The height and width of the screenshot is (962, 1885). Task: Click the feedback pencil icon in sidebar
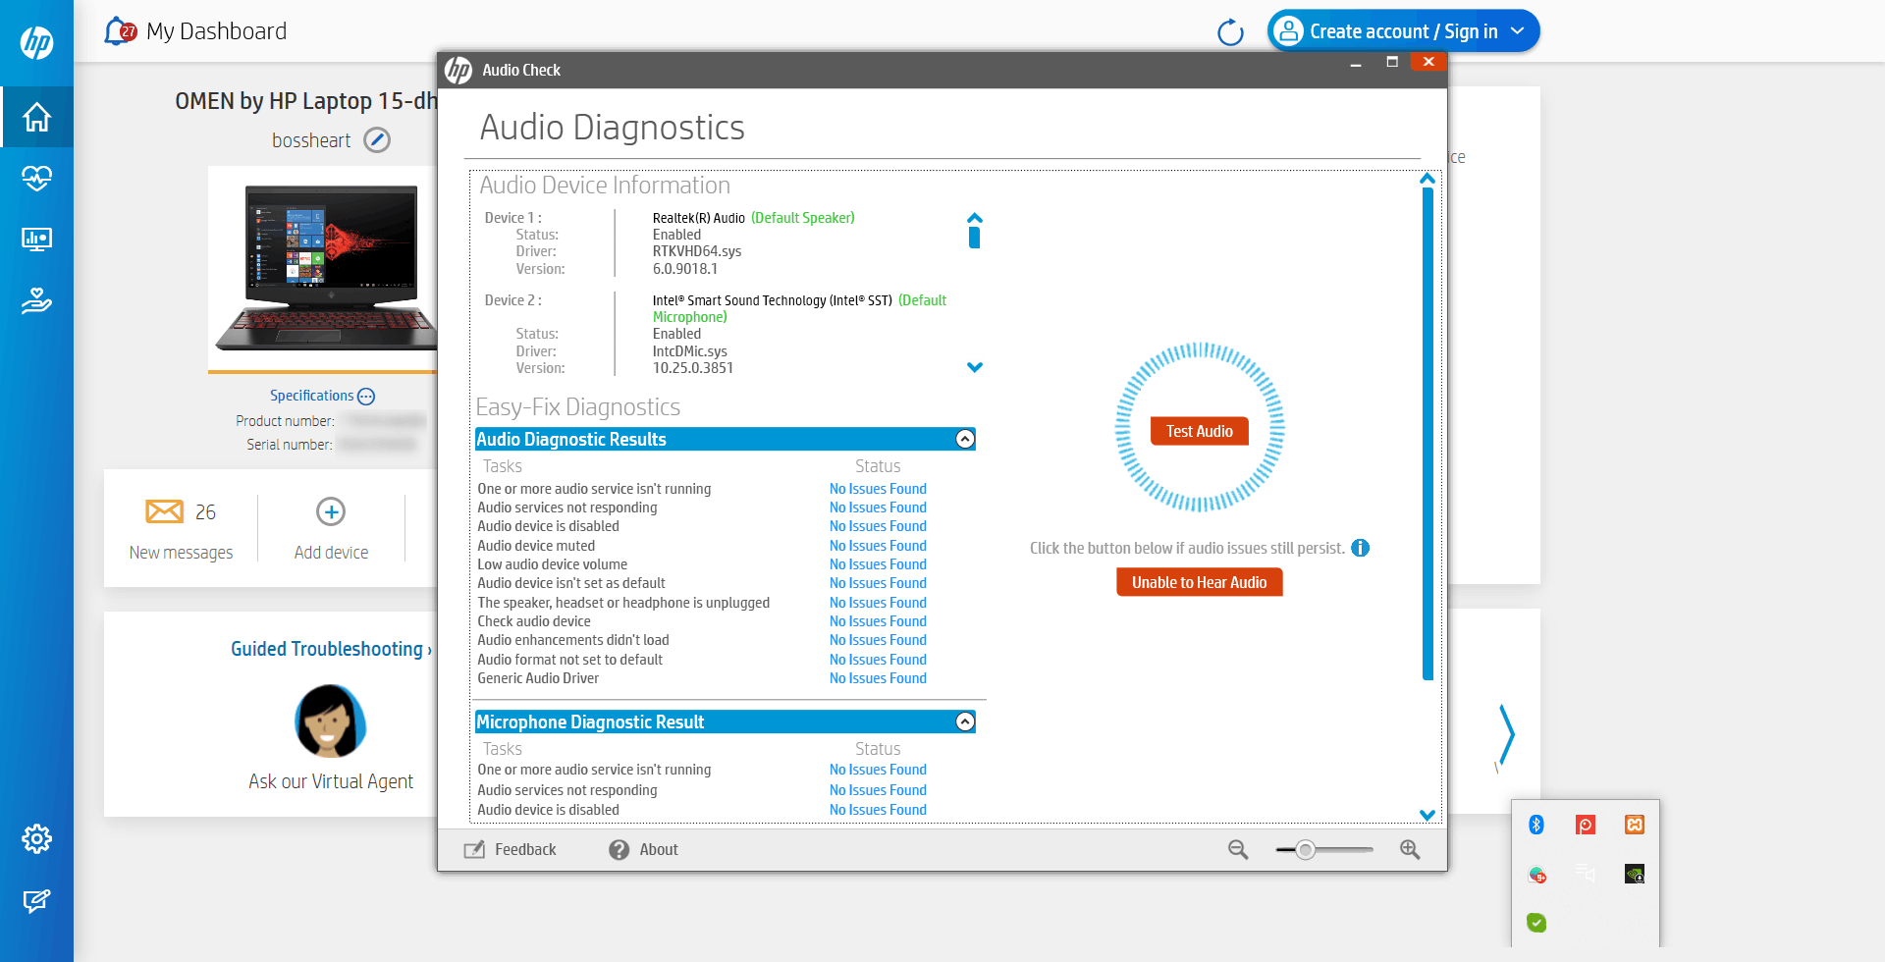coord(36,900)
